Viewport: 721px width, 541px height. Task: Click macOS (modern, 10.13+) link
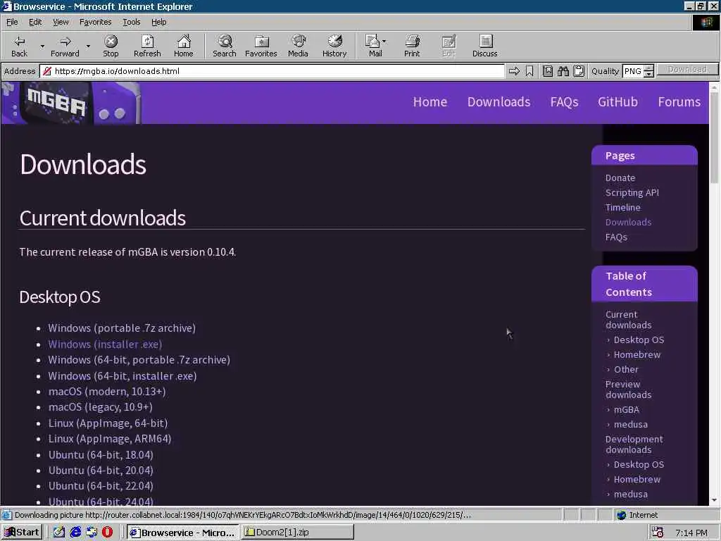(107, 392)
